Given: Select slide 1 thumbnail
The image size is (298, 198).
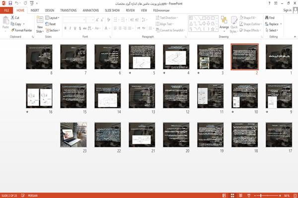Looking at the screenshot, I should [279, 57].
